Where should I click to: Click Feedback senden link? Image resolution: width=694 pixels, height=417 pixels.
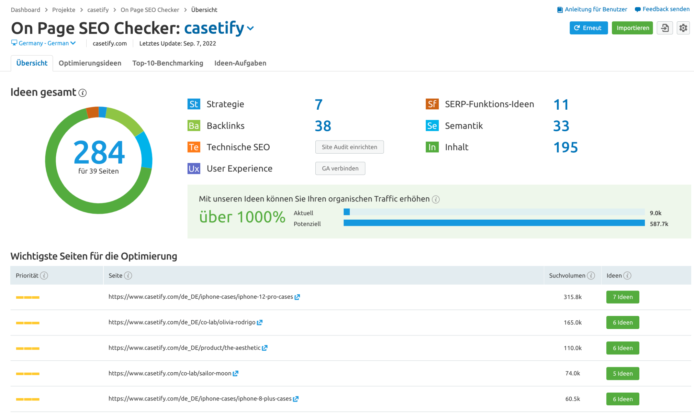click(666, 9)
